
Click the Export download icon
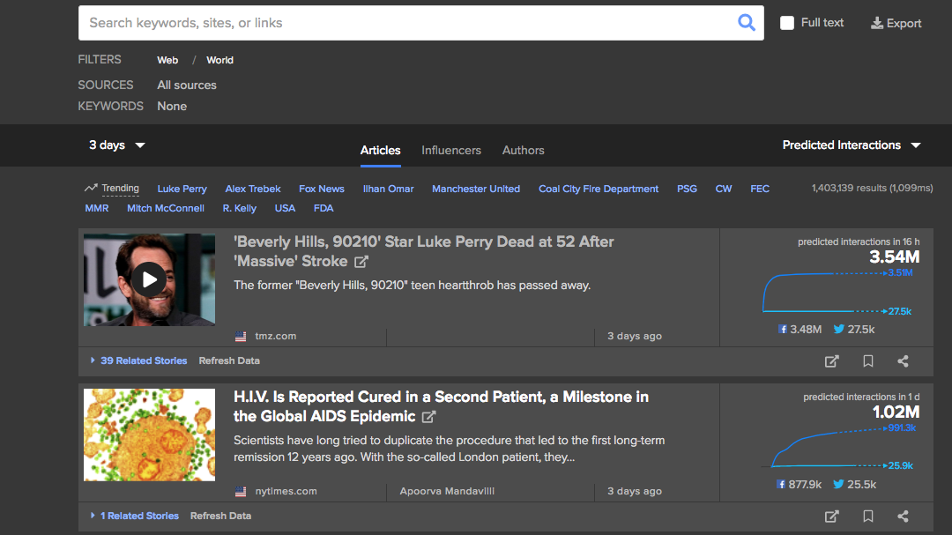pyautogui.click(x=896, y=23)
